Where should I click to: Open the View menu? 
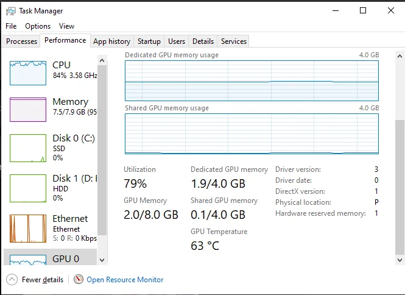pyautogui.click(x=66, y=26)
